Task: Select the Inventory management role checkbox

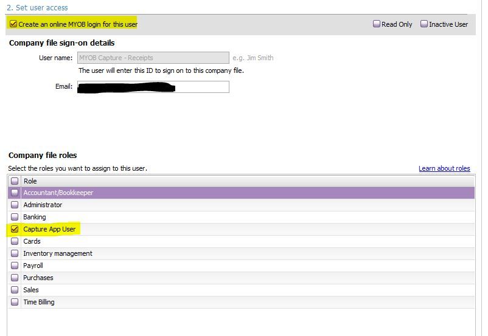Action: (15, 253)
